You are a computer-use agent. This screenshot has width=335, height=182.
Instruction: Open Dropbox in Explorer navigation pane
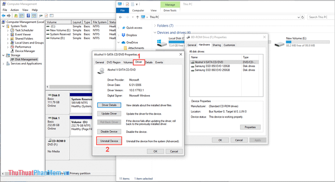point(132,35)
